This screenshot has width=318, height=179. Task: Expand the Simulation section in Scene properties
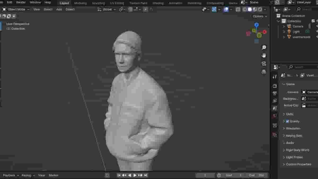(293, 128)
